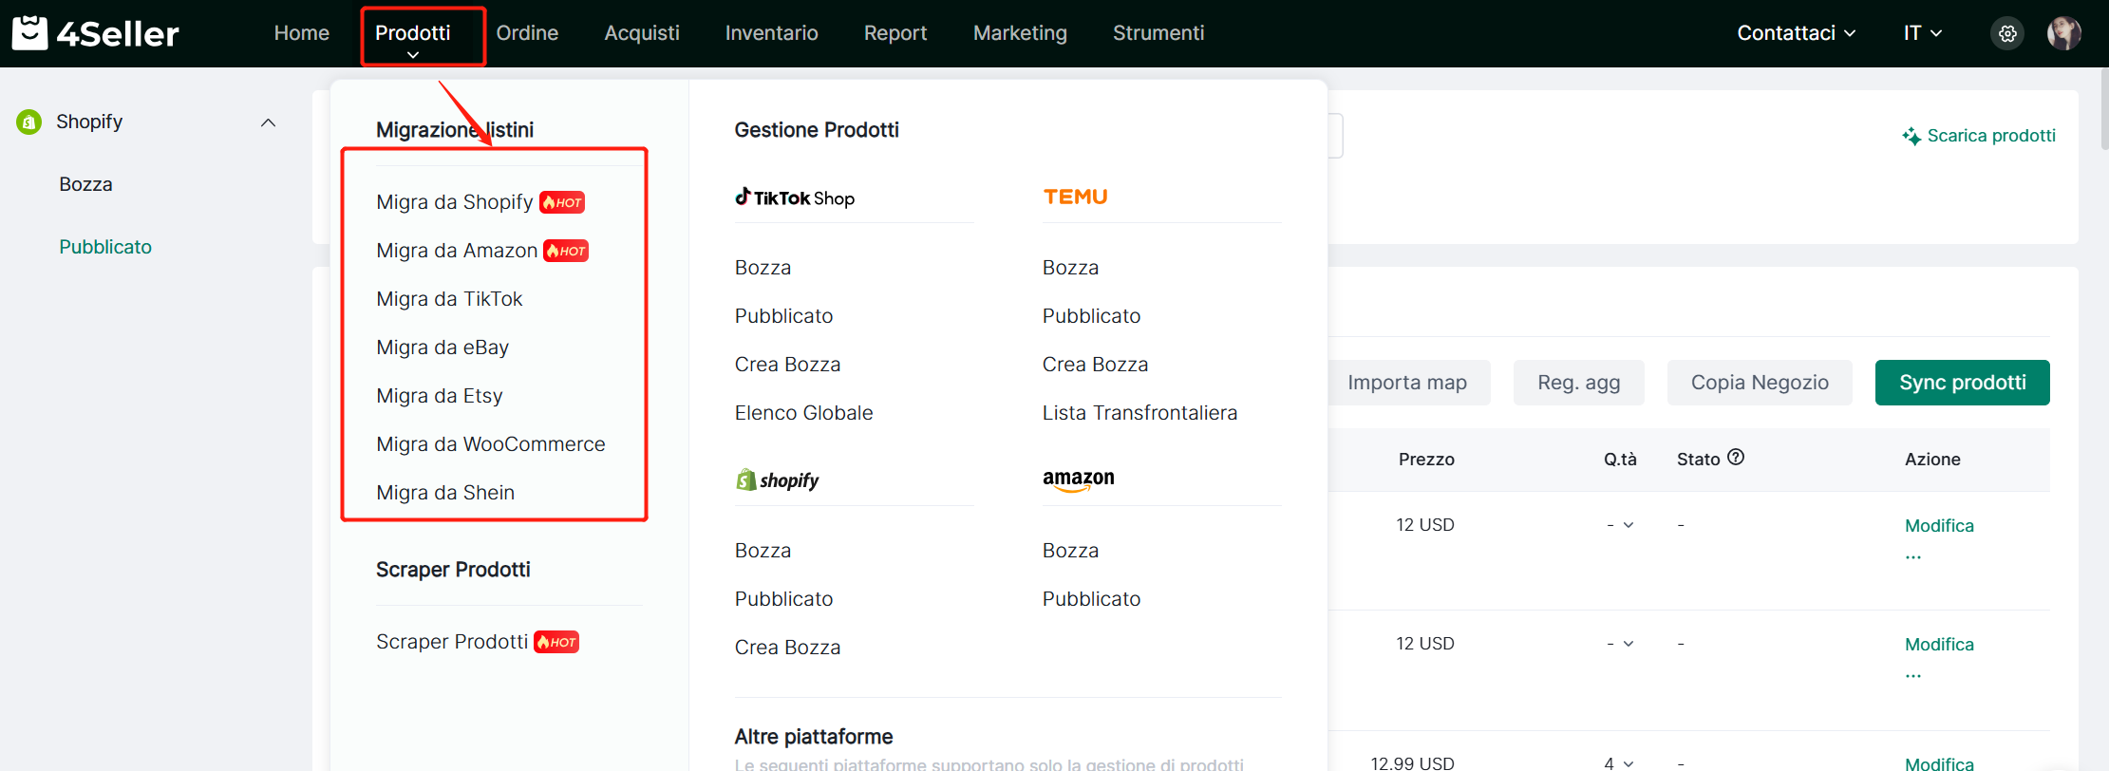Open TEMU Pubblicato

coord(1091,316)
